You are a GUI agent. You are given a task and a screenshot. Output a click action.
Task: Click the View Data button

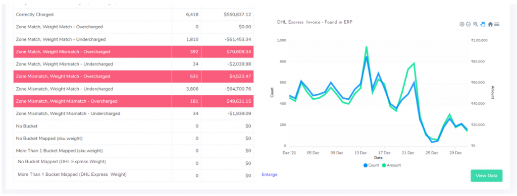pos(486,176)
